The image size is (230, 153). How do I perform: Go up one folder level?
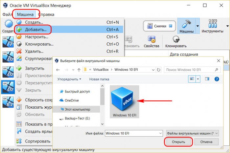pyautogui.click(x=79, y=70)
